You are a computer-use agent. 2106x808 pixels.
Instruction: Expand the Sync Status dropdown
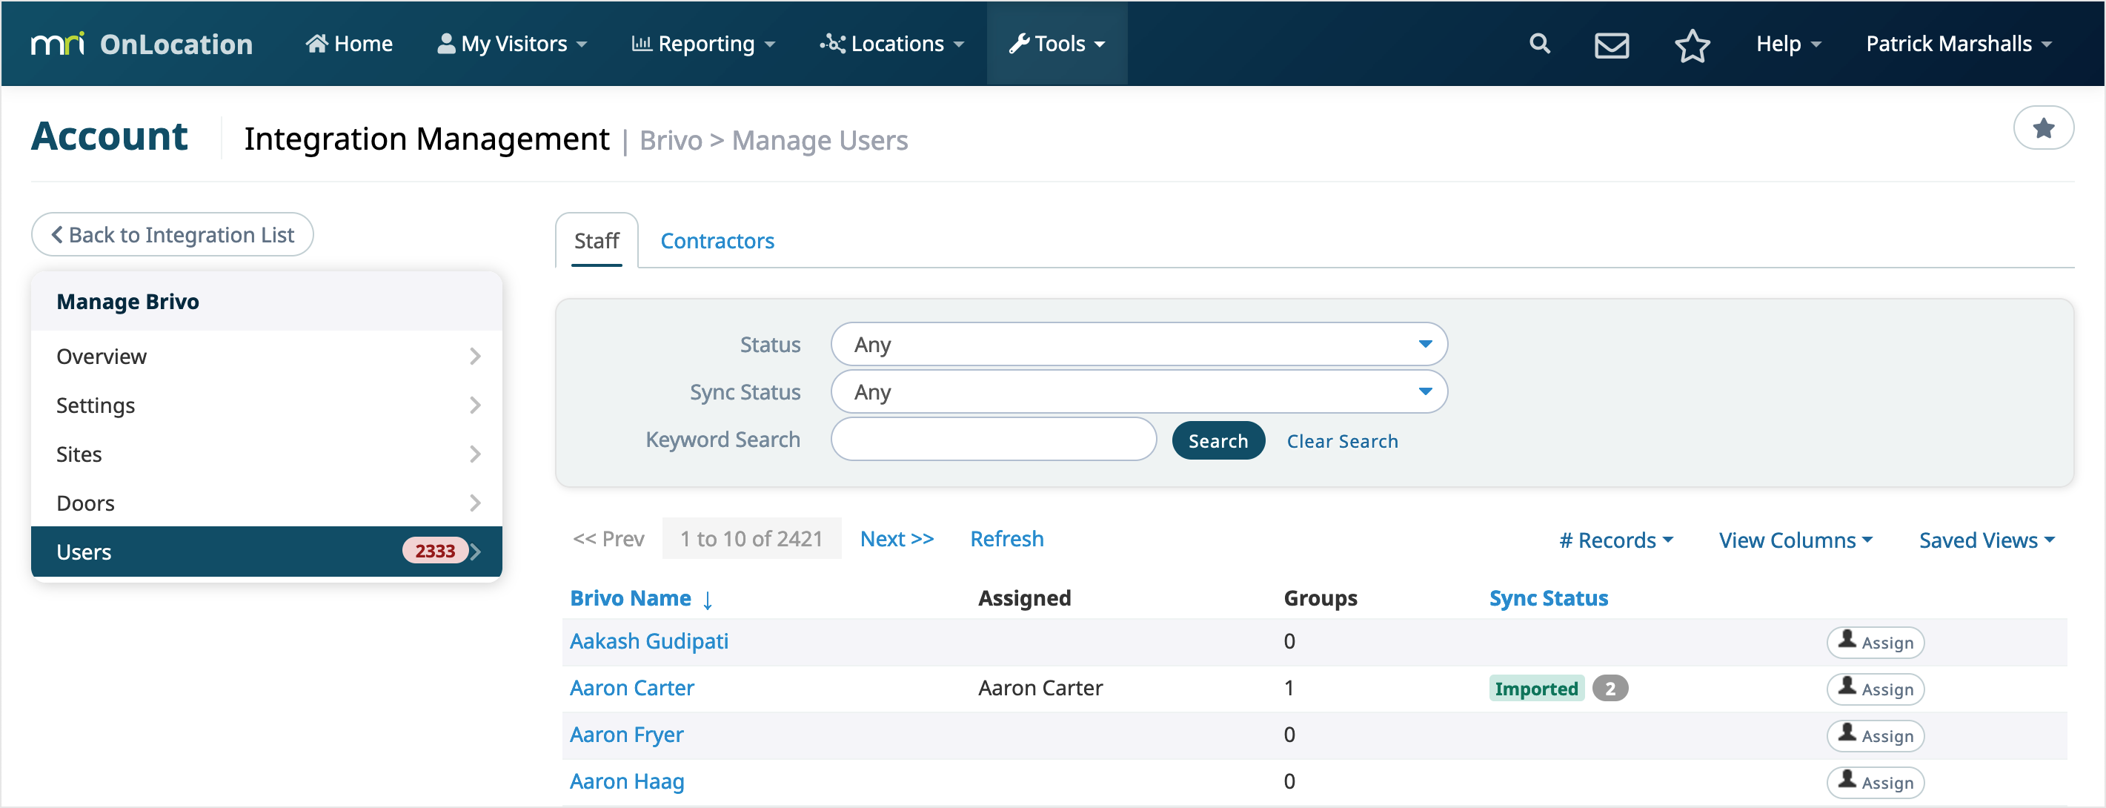click(x=1138, y=391)
